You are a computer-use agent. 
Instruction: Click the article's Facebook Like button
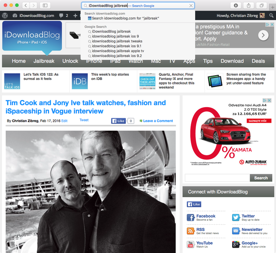click(118, 121)
